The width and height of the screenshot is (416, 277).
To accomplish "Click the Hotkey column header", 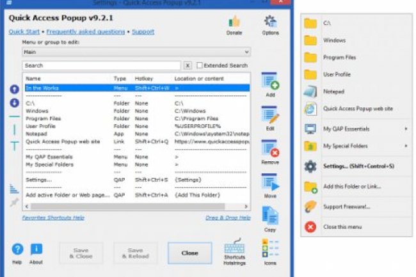I will [x=144, y=79].
